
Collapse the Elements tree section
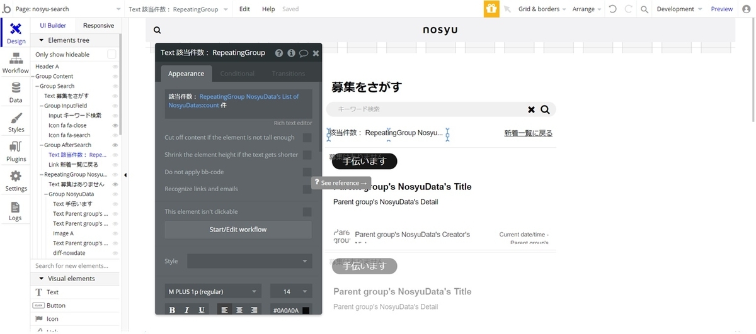click(42, 40)
